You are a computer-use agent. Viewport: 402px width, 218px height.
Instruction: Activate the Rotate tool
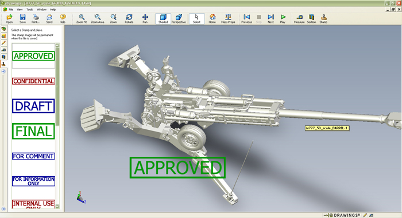tap(129, 19)
